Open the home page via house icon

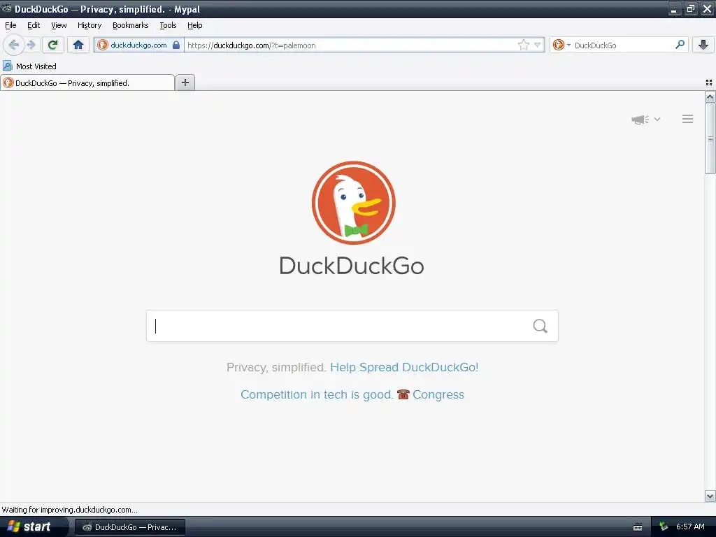[78, 45]
